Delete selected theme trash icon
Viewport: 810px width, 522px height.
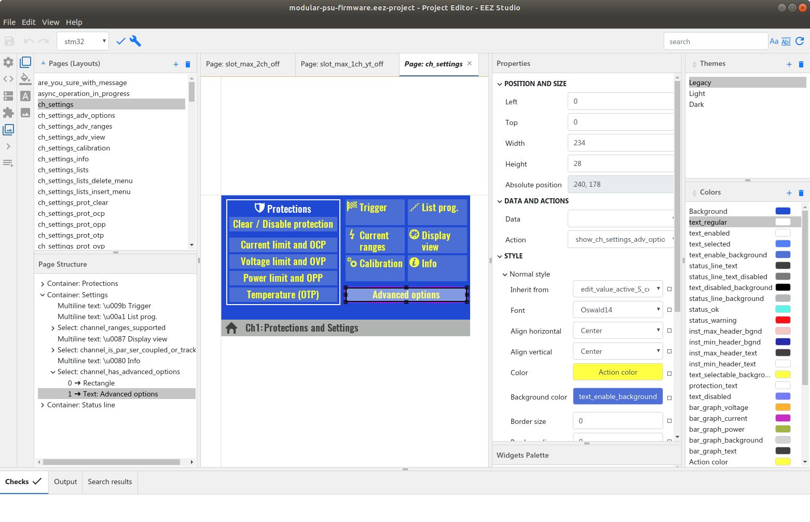point(801,64)
